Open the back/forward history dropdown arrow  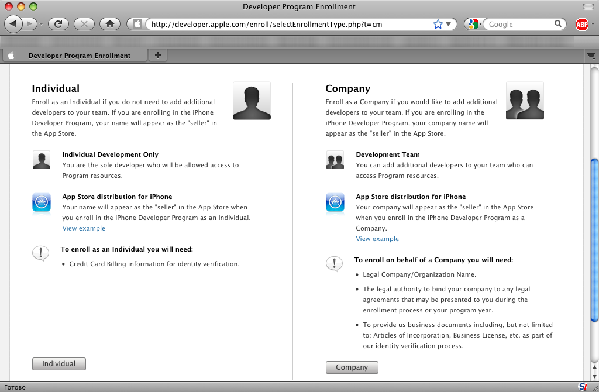(42, 24)
